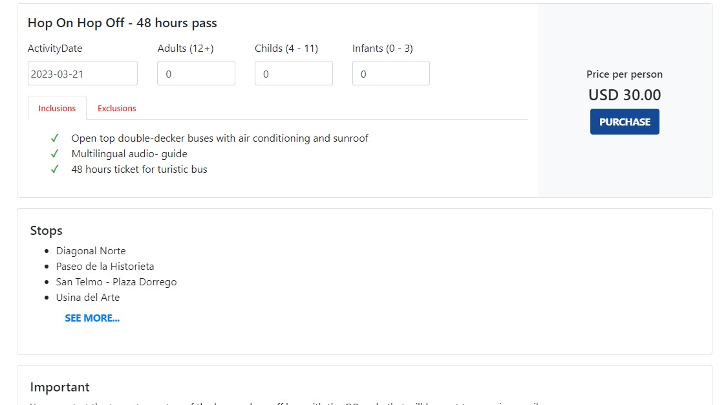
Task: Click the PURCHASE button
Action: pyautogui.click(x=625, y=122)
